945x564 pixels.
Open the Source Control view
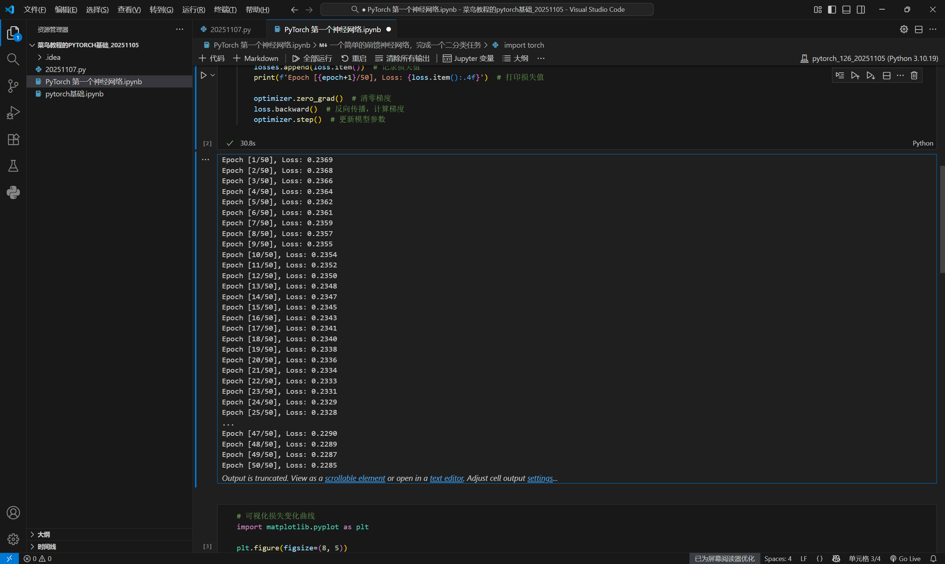pyautogui.click(x=13, y=86)
